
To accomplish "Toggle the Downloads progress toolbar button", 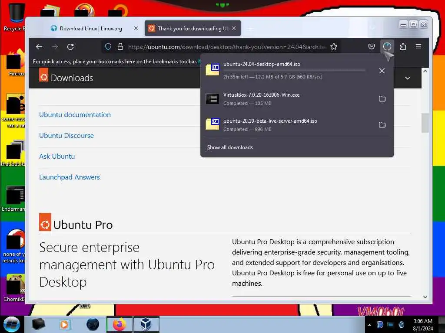I will (387, 46).
